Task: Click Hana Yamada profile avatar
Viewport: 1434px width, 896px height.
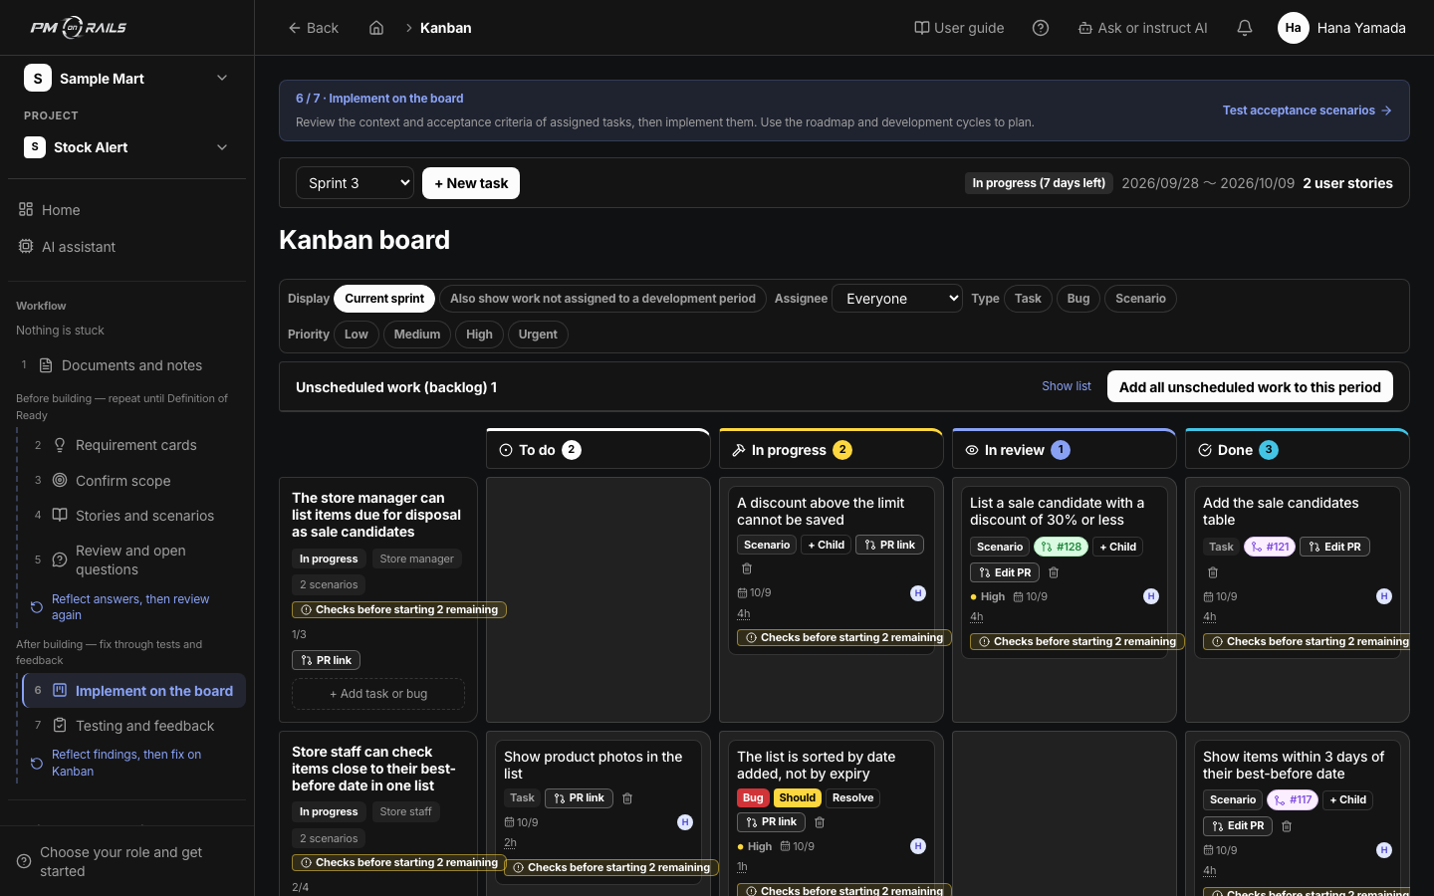Action: (1293, 28)
